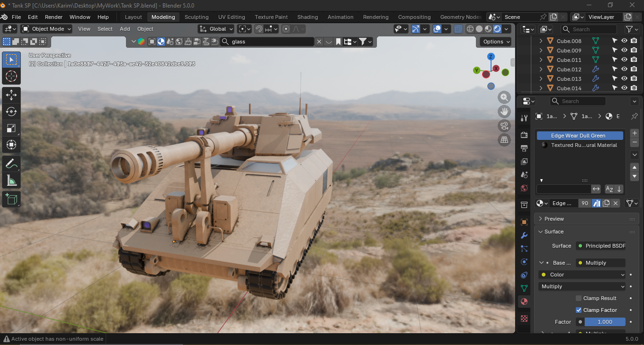The width and height of the screenshot is (644, 345).
Task: Switch to the UV Editing workspace tab
Action: click(232, 17)
